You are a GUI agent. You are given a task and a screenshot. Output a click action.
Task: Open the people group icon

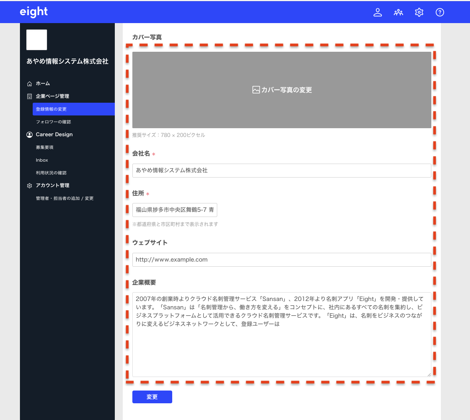click(398, 12)
